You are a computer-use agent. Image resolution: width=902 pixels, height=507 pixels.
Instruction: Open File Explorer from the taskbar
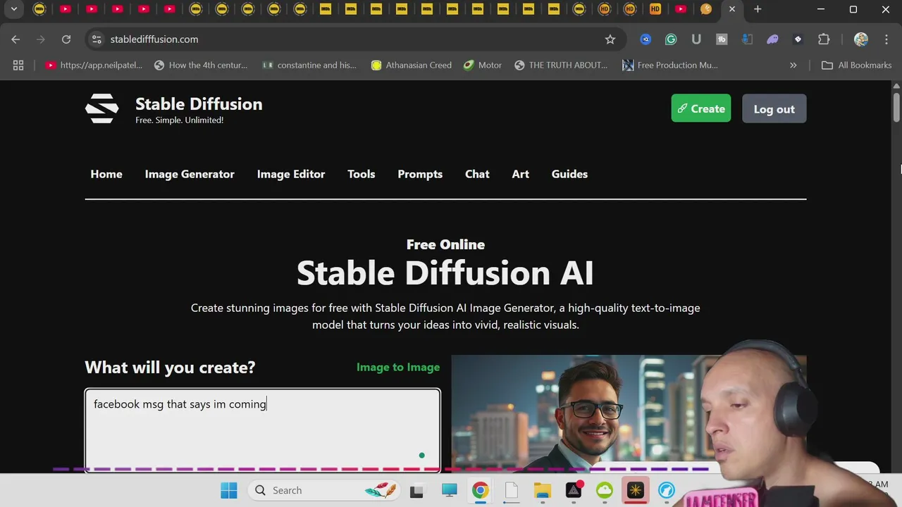point(542,490)
